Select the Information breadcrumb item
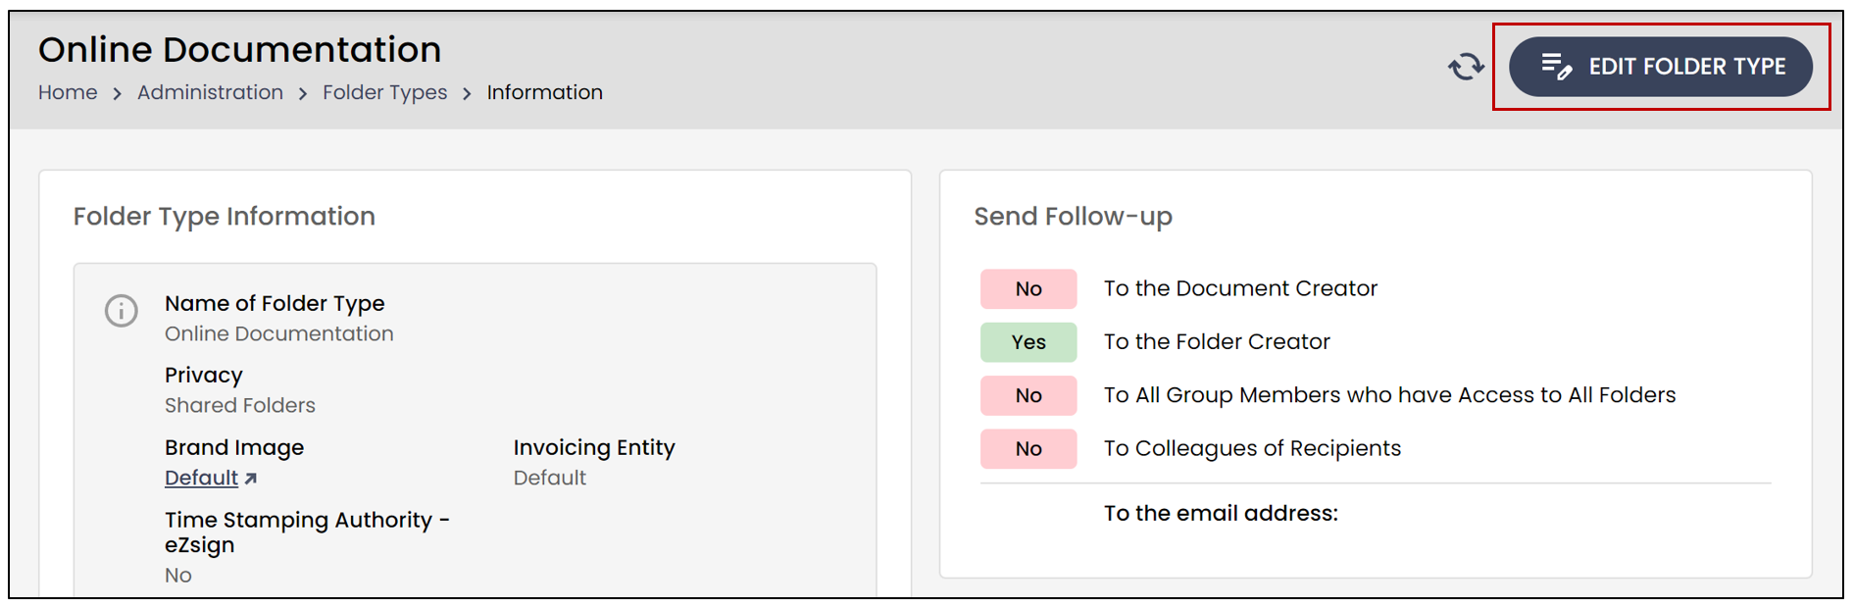This screenshot has width=1854, height=608. (544, 92)
